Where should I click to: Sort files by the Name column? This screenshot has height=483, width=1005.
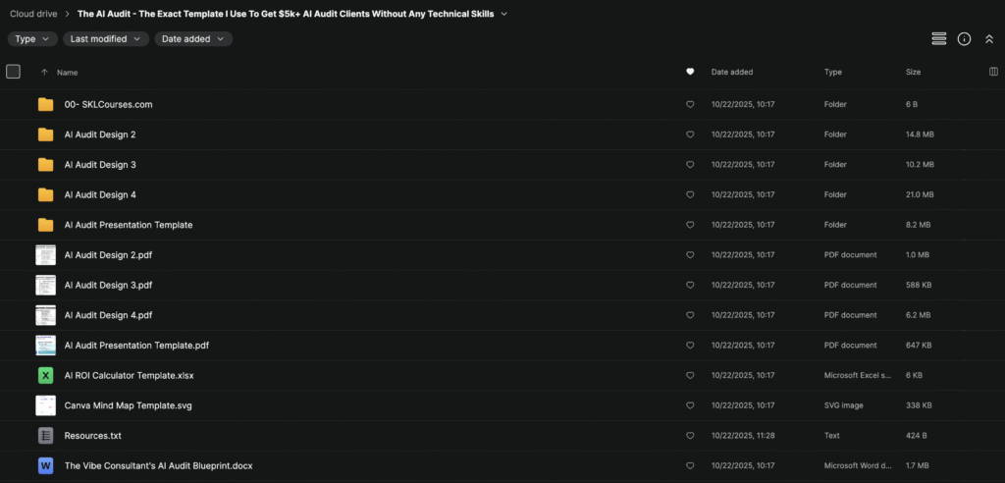(x=67, y=73)
